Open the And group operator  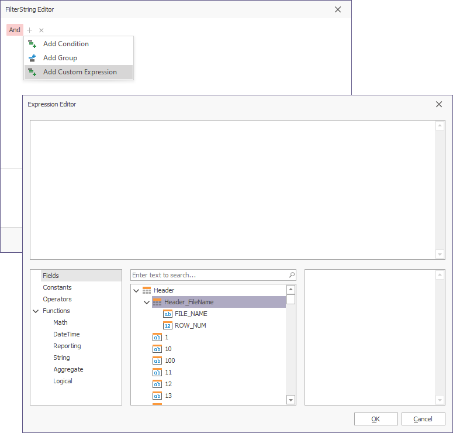[15, 30]
